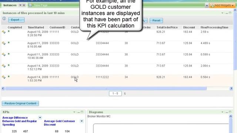
Task: Click August 14, 2009 1:52:12 PM cell
Action: pyautogui.click(x=38, y=68)
